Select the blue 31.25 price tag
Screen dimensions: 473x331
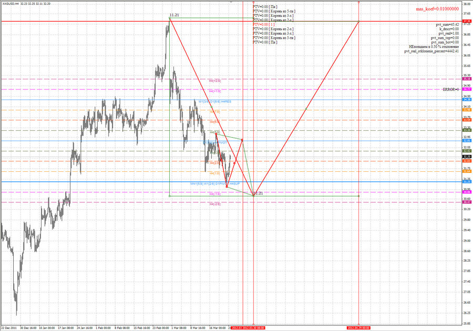tap(467, 182)
